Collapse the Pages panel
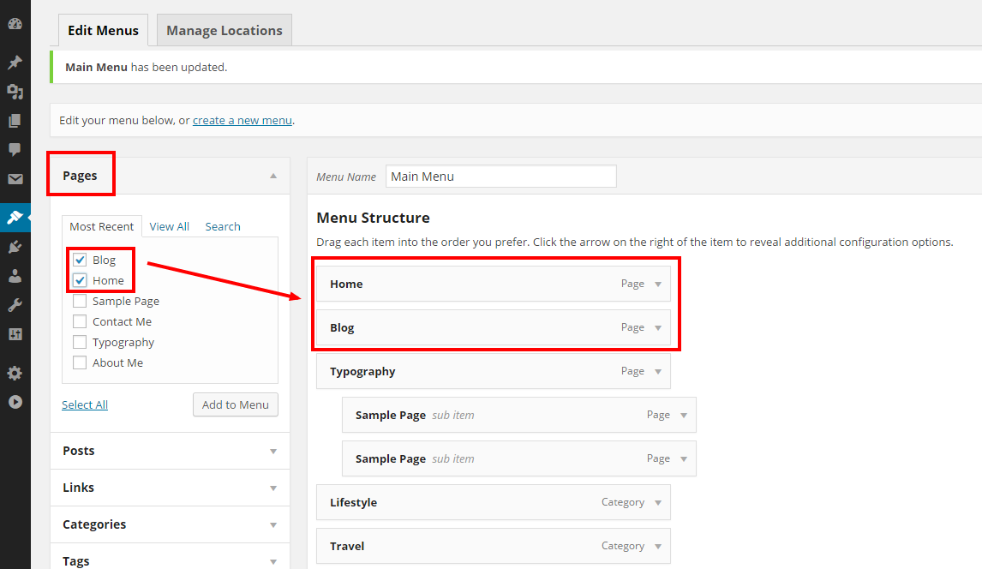Screen dimensions: 982x569 point(272,174)
